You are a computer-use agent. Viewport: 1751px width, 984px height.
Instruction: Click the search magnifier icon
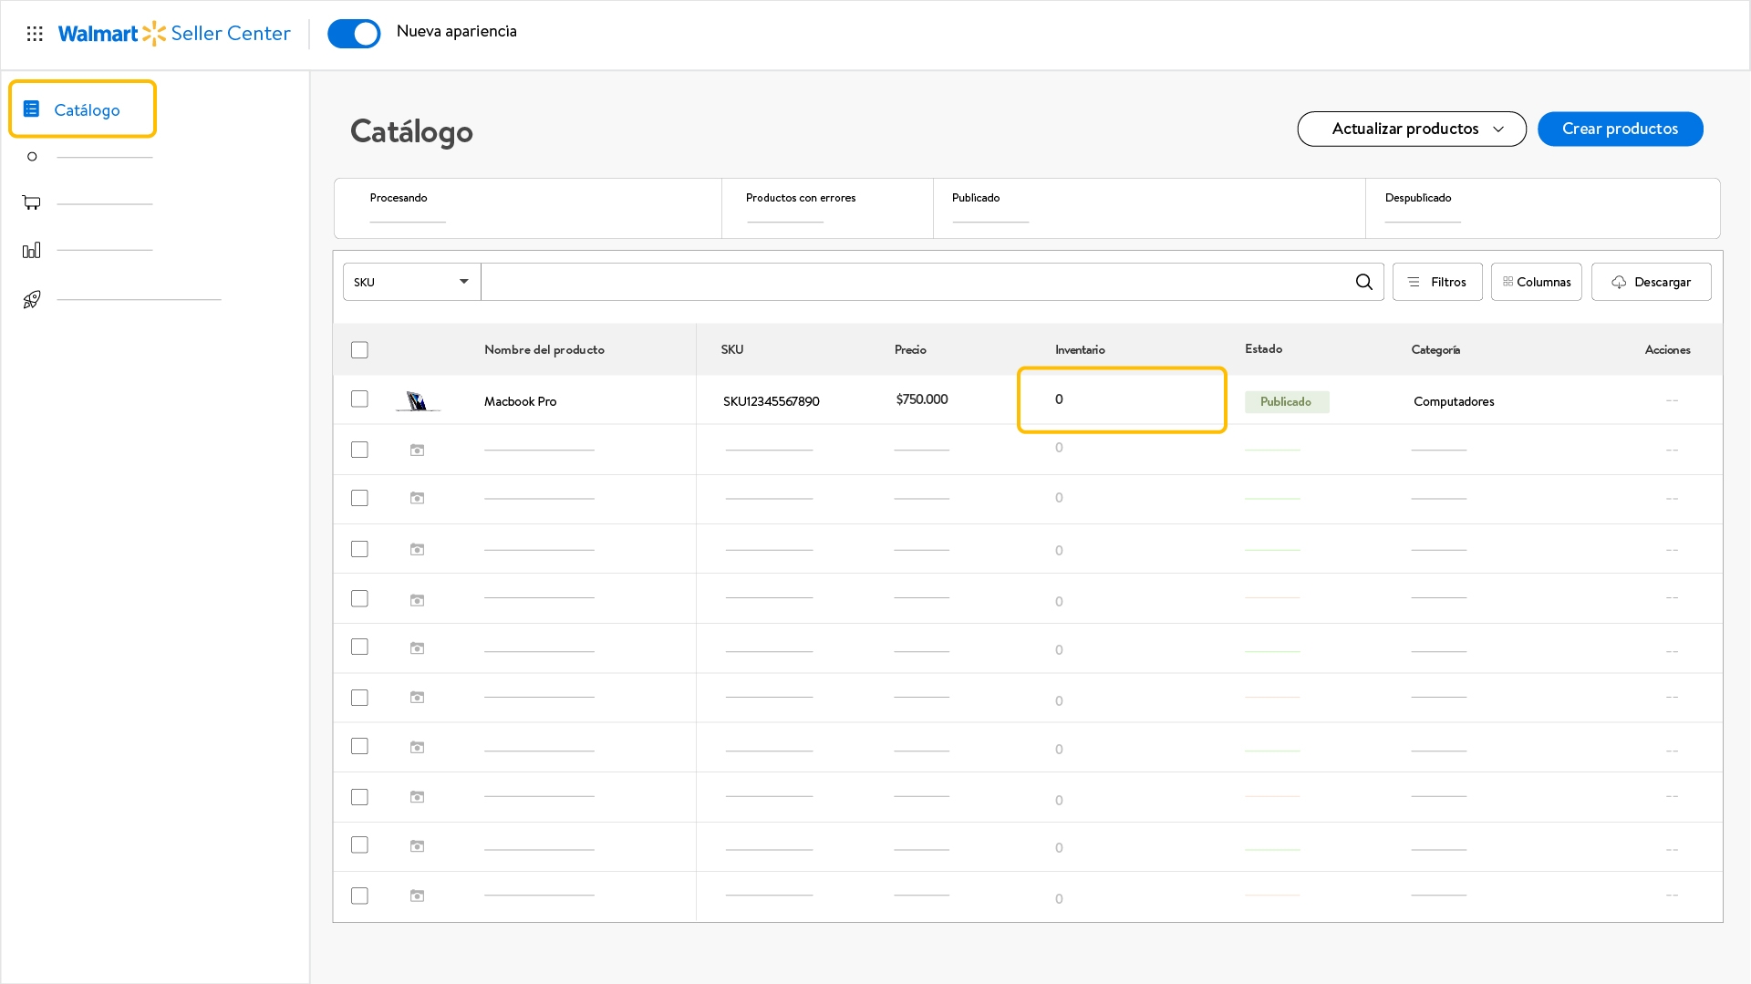pos(1363,282)
